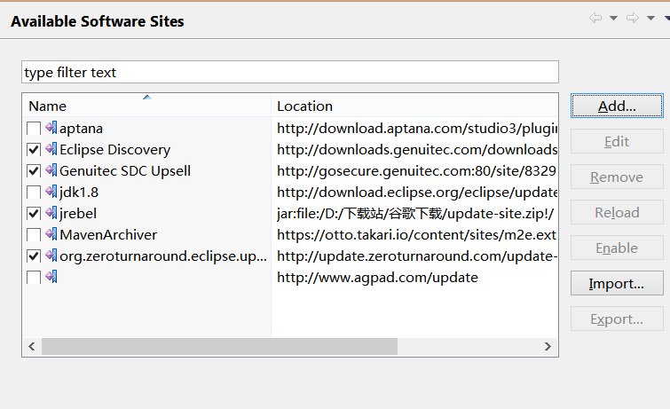Sort the list by the Name column
Viewport: 670px width, 409px height.
(146, 106)
